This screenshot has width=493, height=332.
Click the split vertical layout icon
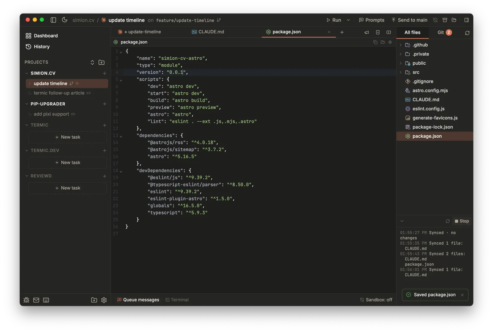point(389,32)
